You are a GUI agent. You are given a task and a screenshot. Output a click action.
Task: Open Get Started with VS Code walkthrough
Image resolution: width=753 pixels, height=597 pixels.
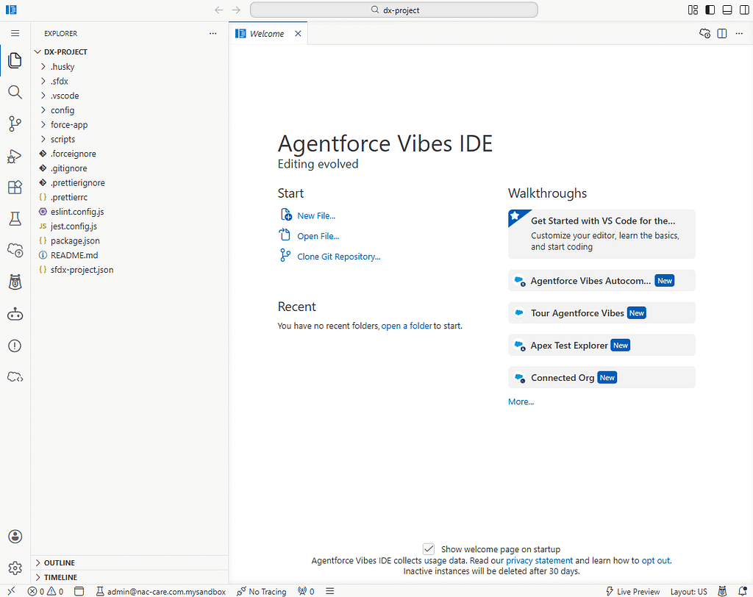pos(602,234)
